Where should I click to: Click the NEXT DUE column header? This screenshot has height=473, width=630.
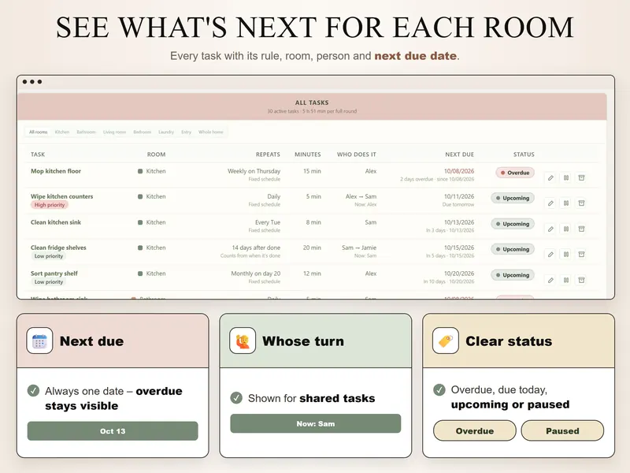pyautogui.click(x=460, y=155)
